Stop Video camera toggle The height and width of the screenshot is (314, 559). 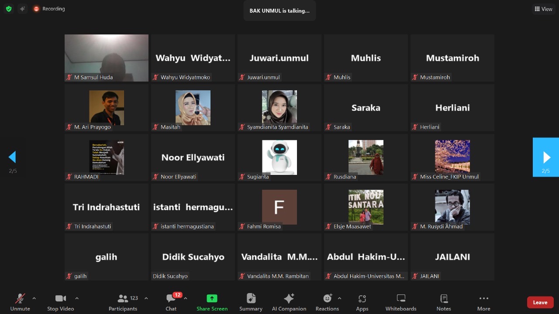click(60, 302)
